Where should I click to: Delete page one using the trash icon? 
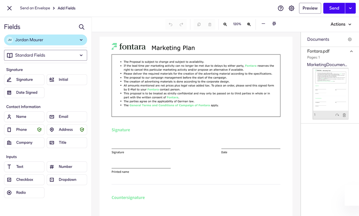(x=344, y=115)
